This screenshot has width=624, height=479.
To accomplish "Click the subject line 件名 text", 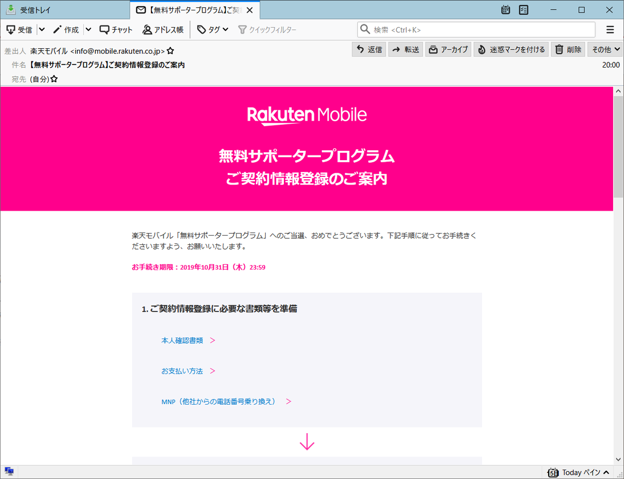I will click(x=107, y=65).
